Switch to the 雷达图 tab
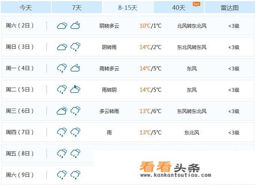261x188 pixels. tap(230, 7)
